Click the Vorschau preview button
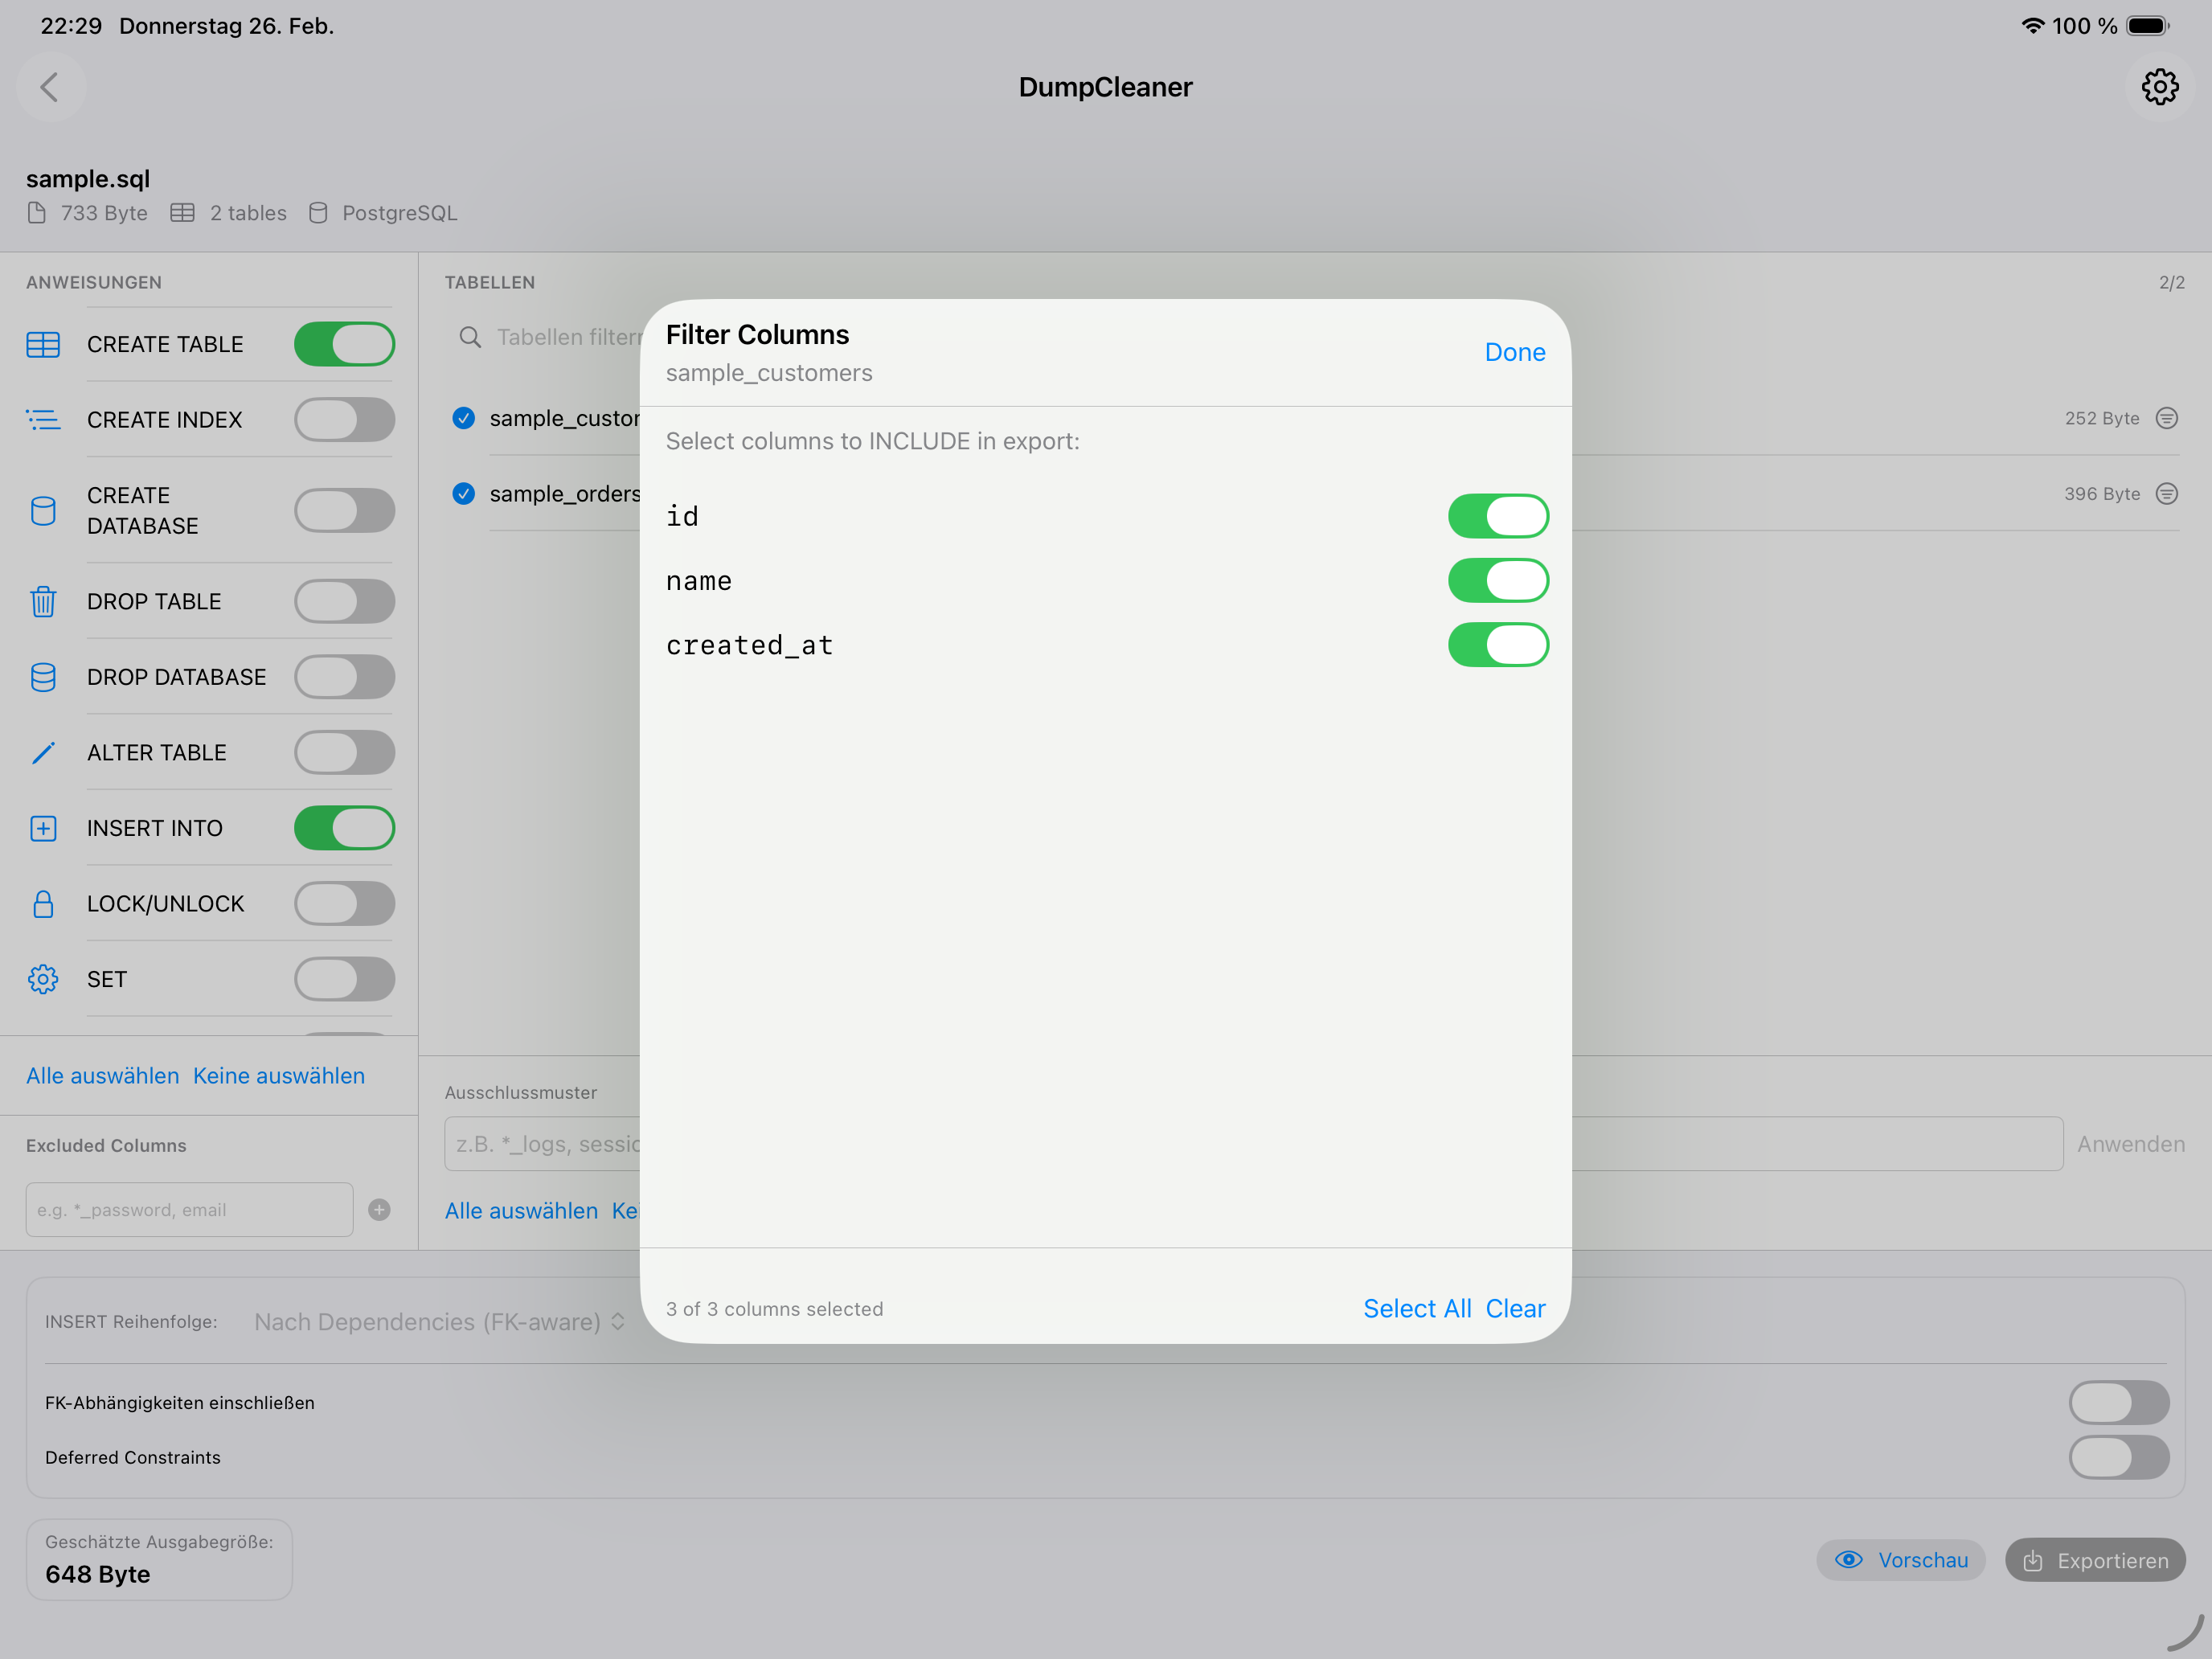Image resolution: width=2212 pixels, height=1659 pixels. click(x=1900, y=1560)
